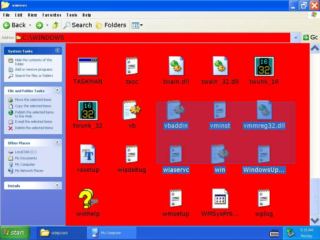The width and height of the screenshot is (320, 240).
Task: Open the File menu
Action: [x=7, y=15]
